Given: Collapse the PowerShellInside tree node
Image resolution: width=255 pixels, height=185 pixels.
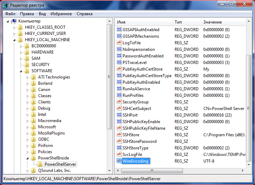Looking at the screenshot, I should click(x=28, y=158).
